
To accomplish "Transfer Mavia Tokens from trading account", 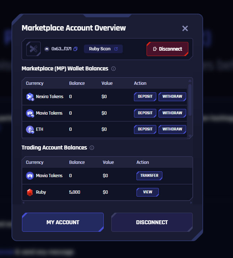I will point(149,176).
